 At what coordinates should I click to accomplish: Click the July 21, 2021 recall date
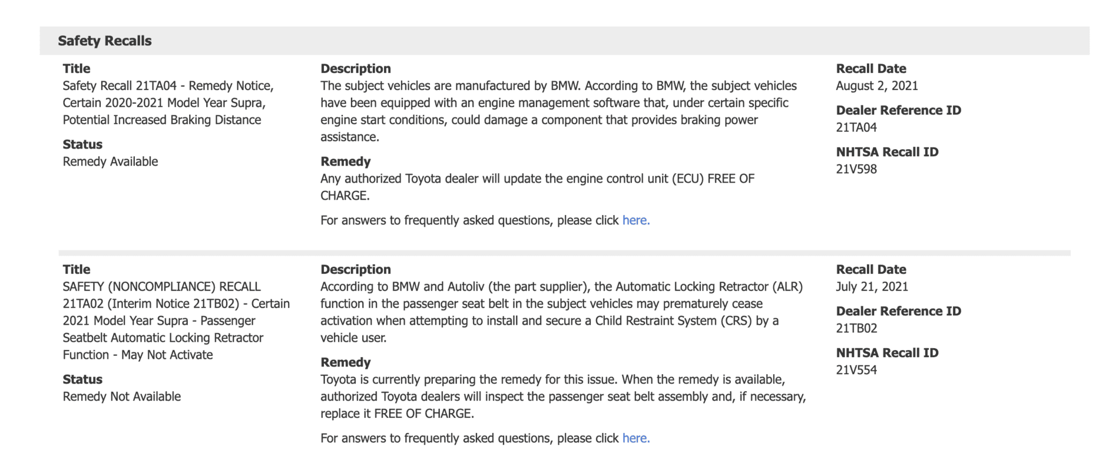872,287
